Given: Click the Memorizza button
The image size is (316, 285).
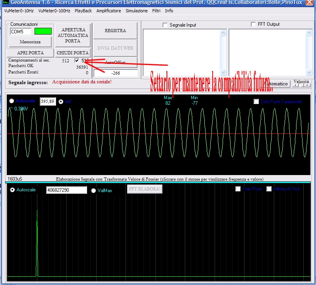Looking at the screenshot, I should pyautogui.click(x=30, y=41).
